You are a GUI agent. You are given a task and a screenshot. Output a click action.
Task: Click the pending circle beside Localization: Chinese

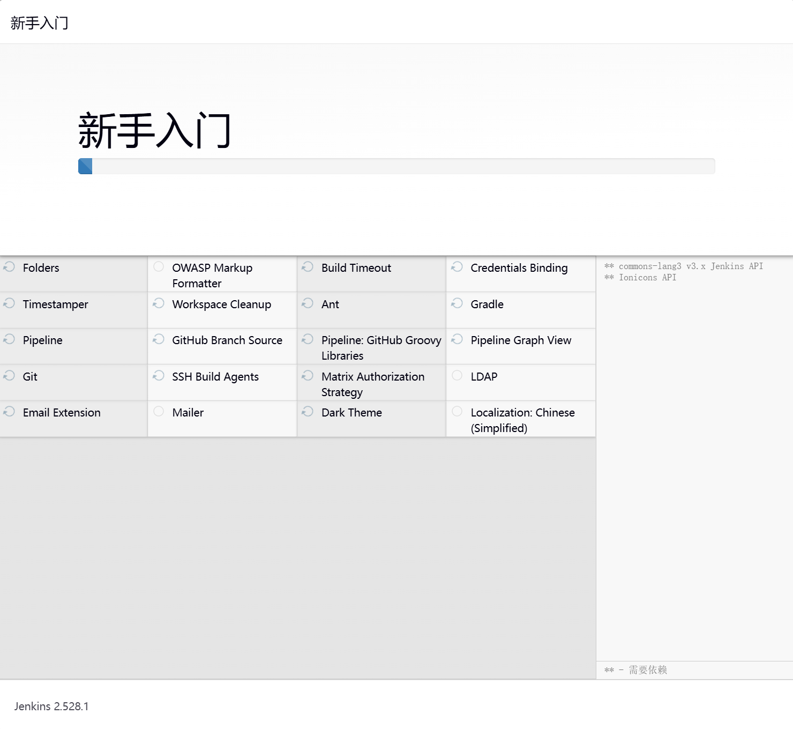pos(457,411)
